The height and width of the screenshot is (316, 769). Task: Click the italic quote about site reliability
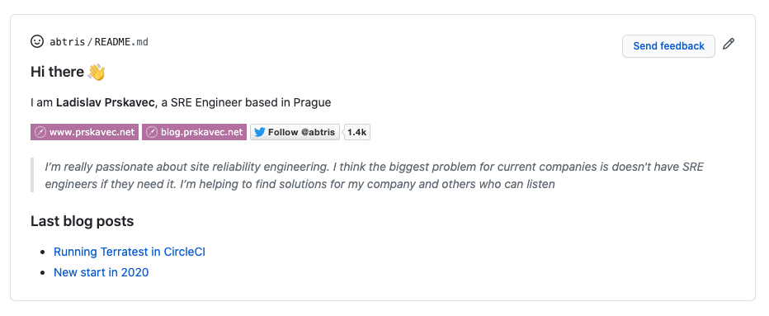pyautogui.click(x=375, y=176)
